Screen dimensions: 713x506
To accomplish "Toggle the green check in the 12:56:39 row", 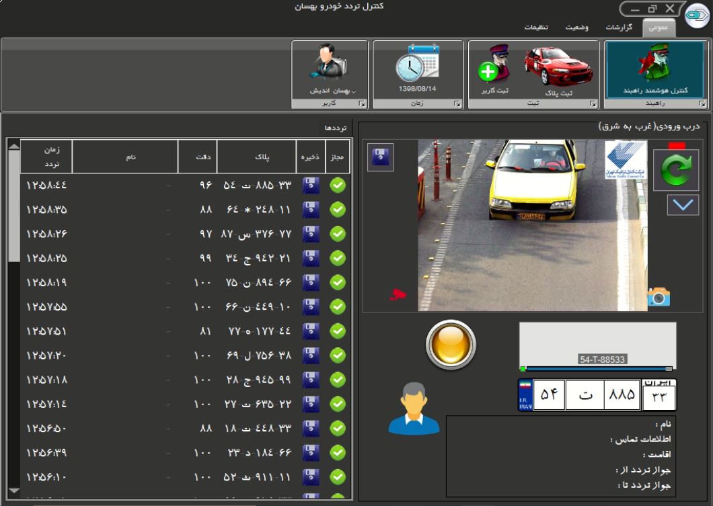I will click(338, 453).
